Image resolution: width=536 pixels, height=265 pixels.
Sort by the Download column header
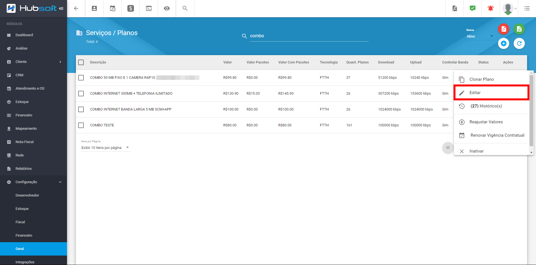pyautogui.click(x=386, y=62)
